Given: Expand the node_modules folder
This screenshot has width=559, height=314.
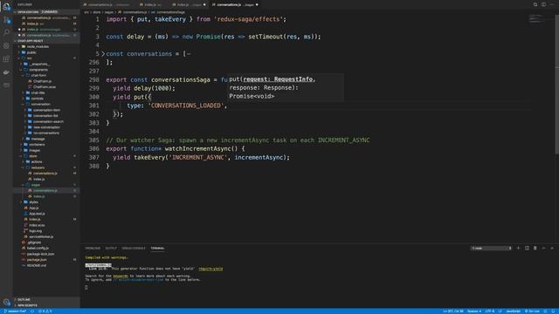Looking at the screenshot, I should (x=38, y=46).
